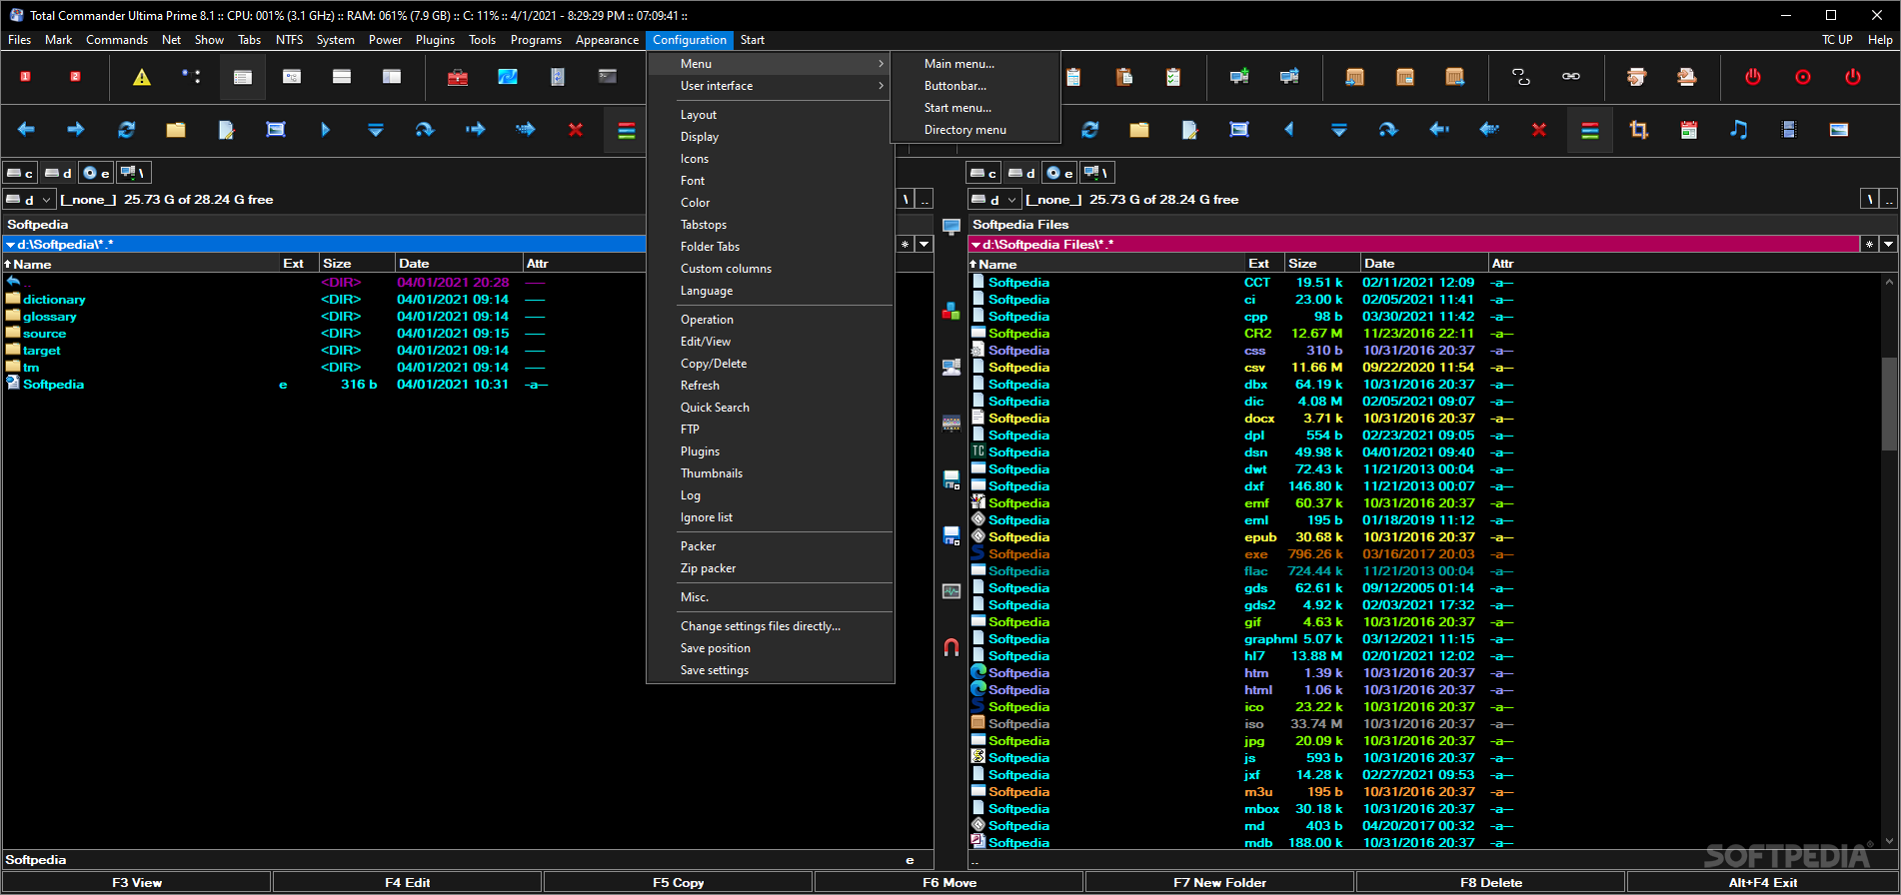Click the red number 1 toolbar icon
The image size is (1901, 895).
[26, 77]
